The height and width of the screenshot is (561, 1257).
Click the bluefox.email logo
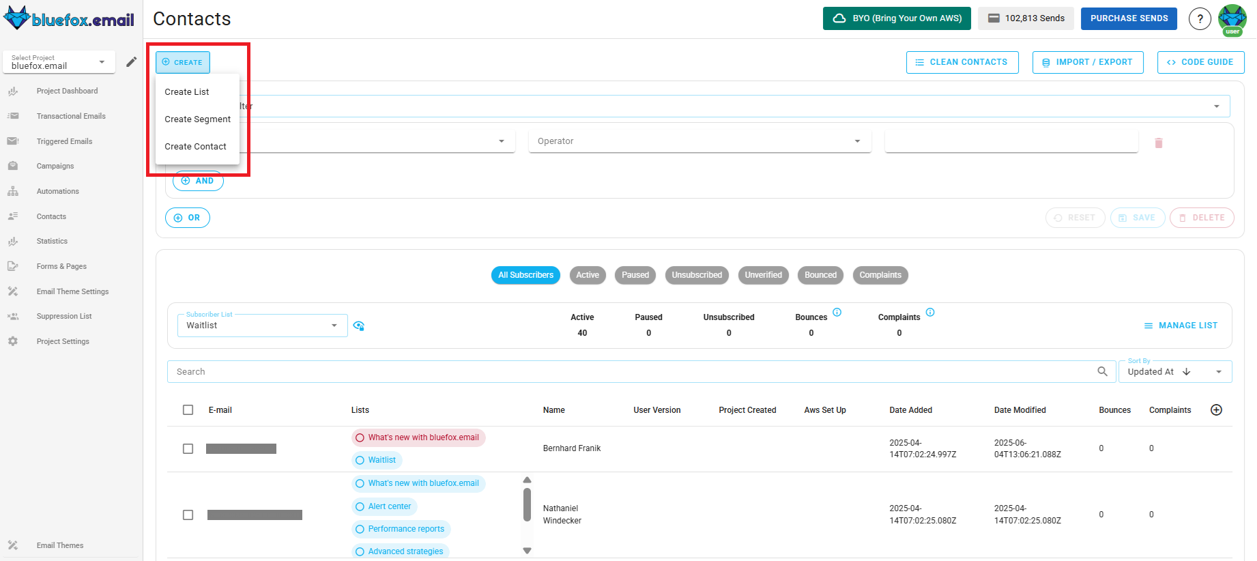[x=69, y=18]
